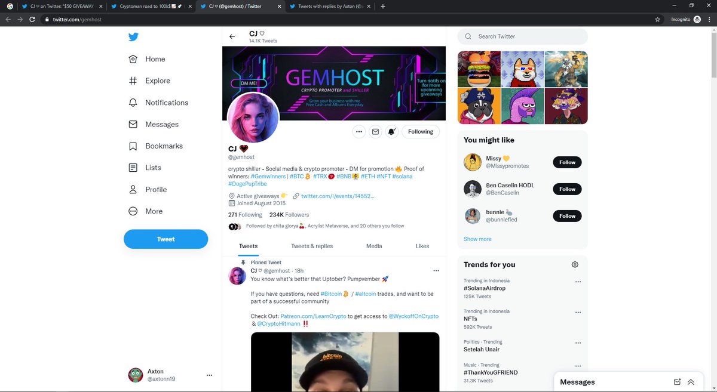Follow Missy from suggestions
The width and height of the screenshot is (717, 392).
coord(567,162)
